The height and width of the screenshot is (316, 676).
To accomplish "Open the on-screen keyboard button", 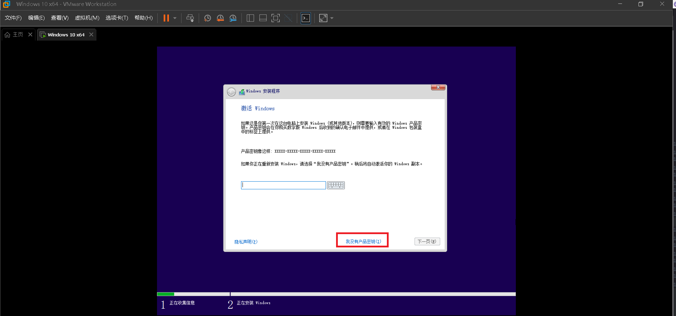I will 336,185.
